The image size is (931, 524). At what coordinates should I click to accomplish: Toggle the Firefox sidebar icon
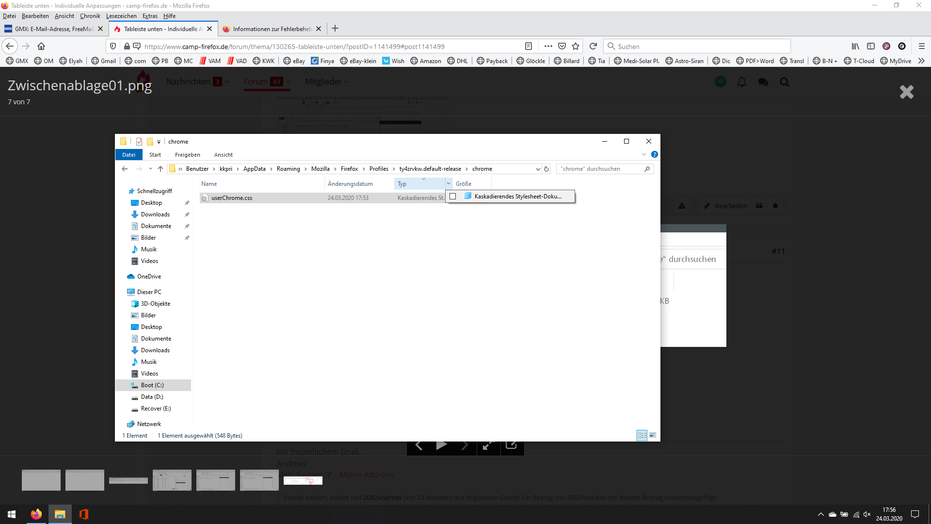(x=871, y=46)
